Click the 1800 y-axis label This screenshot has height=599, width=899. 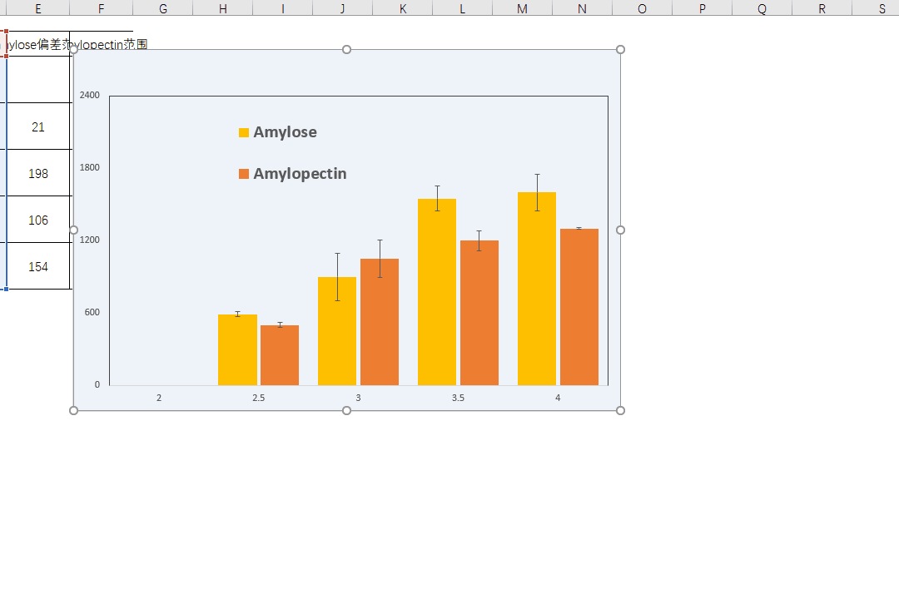pos(89,167)
